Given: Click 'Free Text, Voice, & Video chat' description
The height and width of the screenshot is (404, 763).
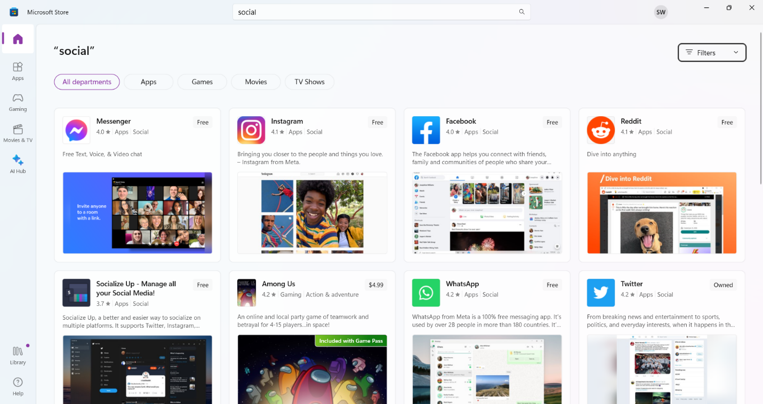Looking at the screenshot, I should coord(102,154).
